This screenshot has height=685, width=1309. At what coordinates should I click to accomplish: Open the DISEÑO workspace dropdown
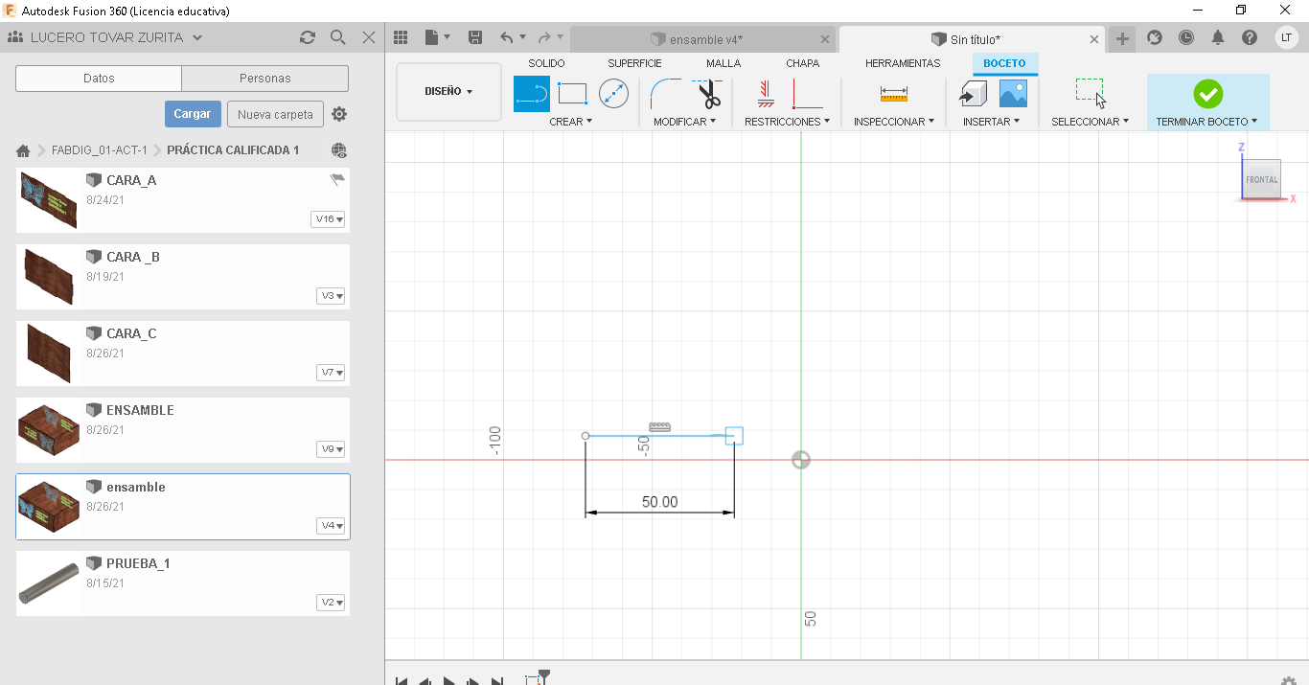pos(448,91)
